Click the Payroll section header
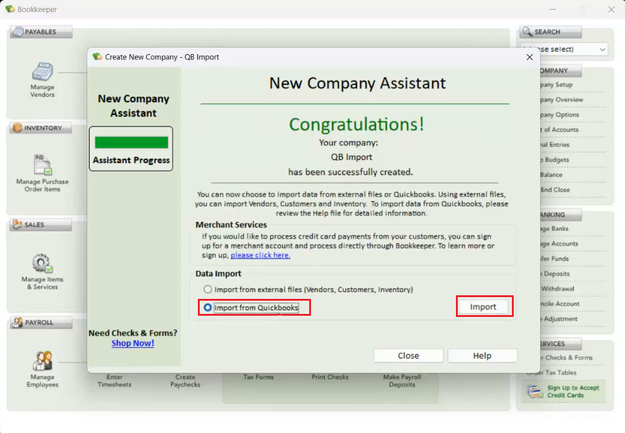The height and width of the screenshot is (433, 625). point(41,322)
